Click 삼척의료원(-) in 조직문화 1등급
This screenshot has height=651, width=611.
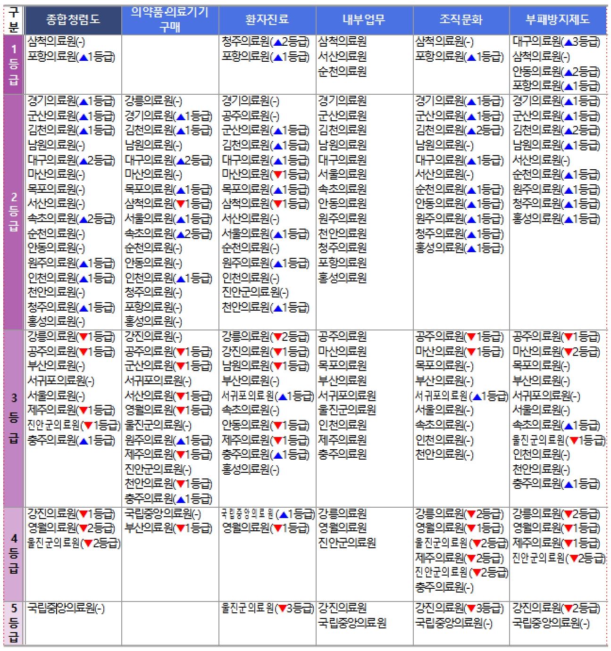point(444,41)
